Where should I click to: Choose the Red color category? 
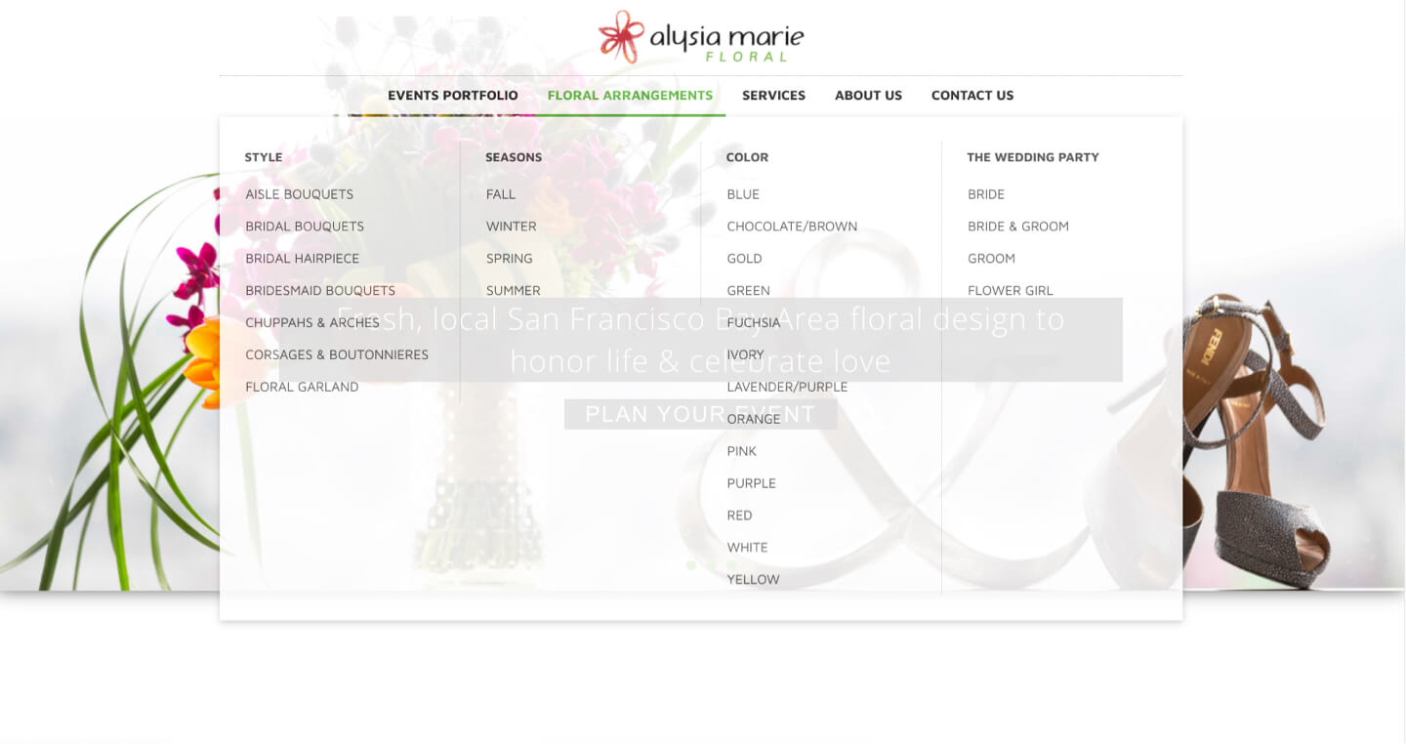click(739, 517)
